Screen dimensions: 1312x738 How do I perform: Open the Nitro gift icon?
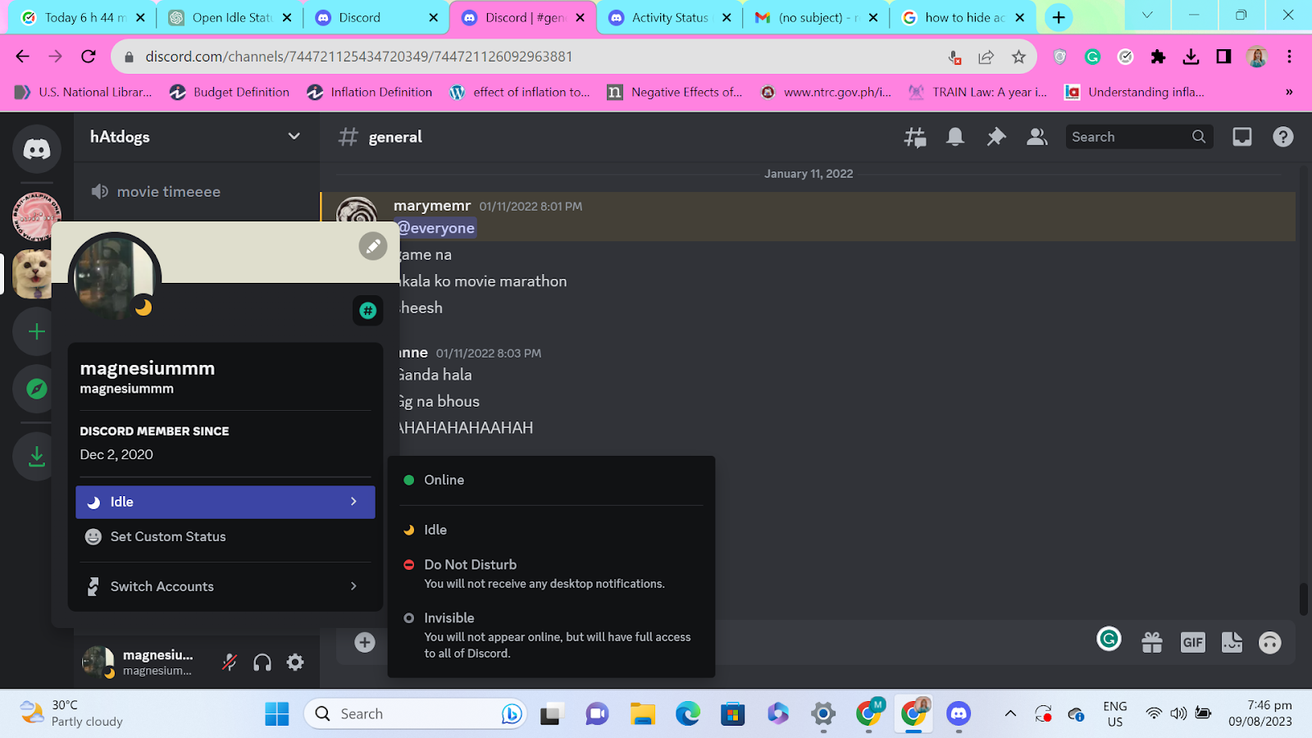pos(1152,642)
